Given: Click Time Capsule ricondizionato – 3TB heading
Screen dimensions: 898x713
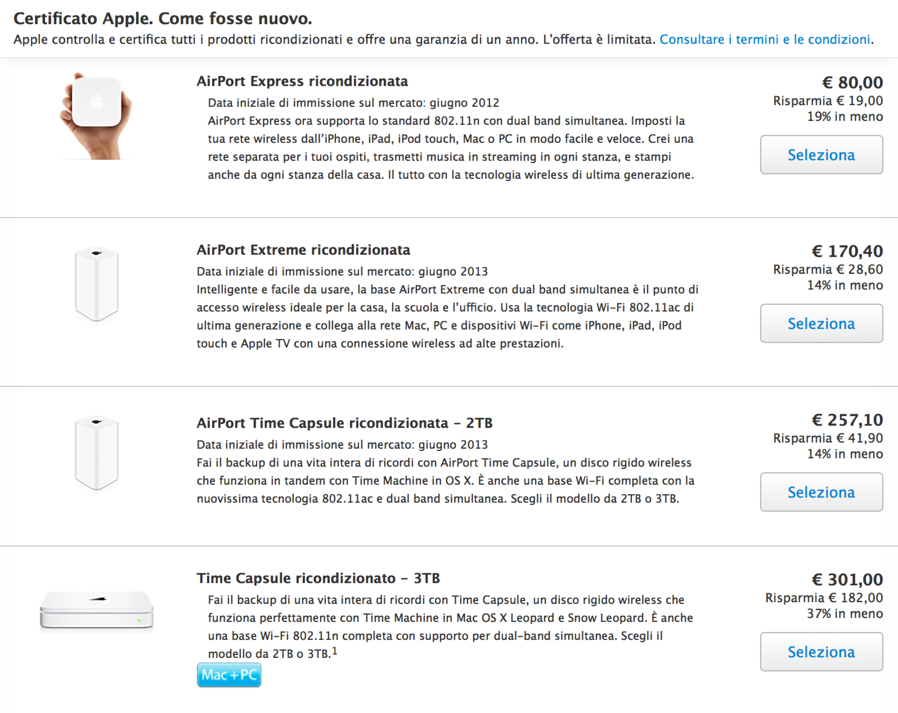Looking at the screenshot, I should click(x=318, y=578).
